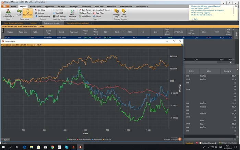The image size is (240, 150).
Task: Close the Tournament Results report tab
Action: tap(62, 23)
